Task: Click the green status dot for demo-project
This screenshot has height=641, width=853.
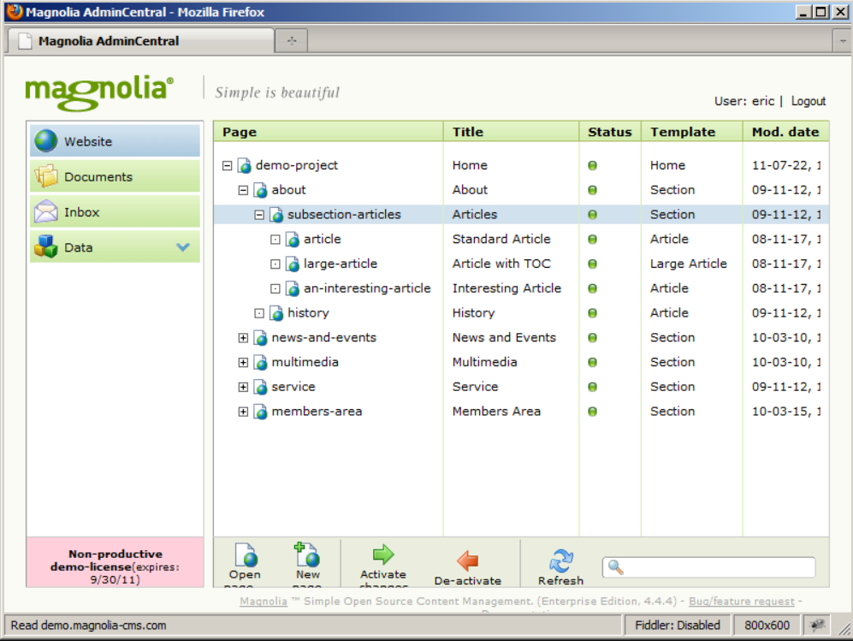Action: 592,165
